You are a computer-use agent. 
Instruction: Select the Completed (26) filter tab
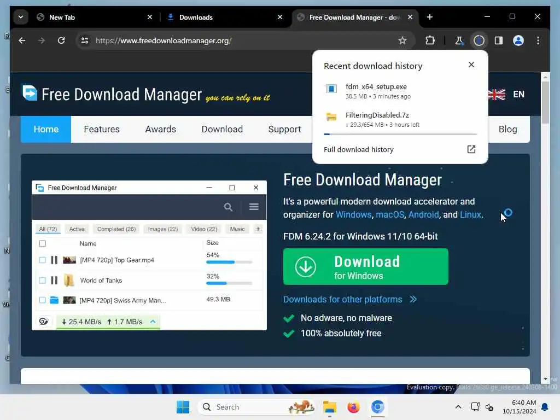(116, 229)
